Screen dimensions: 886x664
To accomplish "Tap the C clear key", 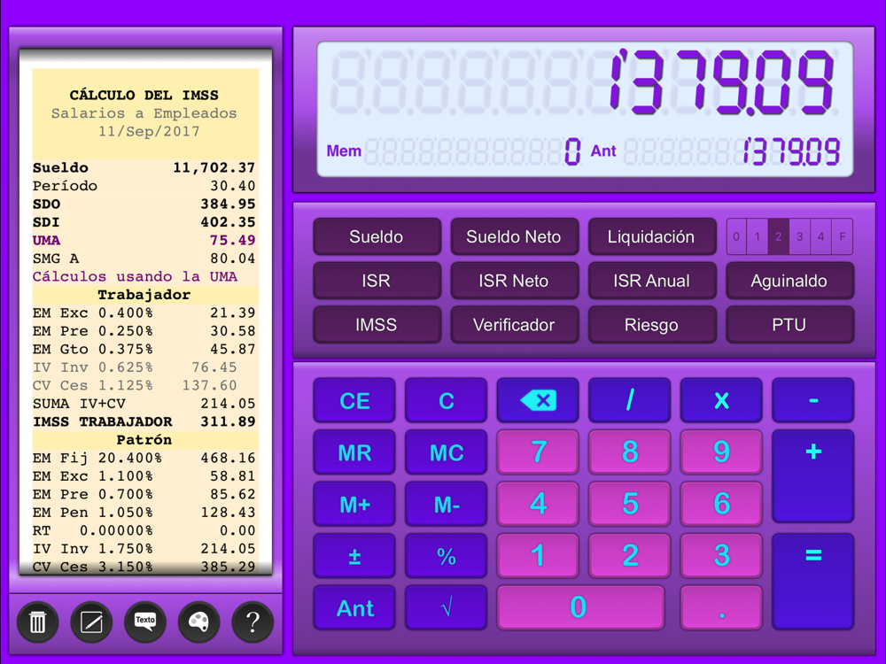I will [447, 400].
